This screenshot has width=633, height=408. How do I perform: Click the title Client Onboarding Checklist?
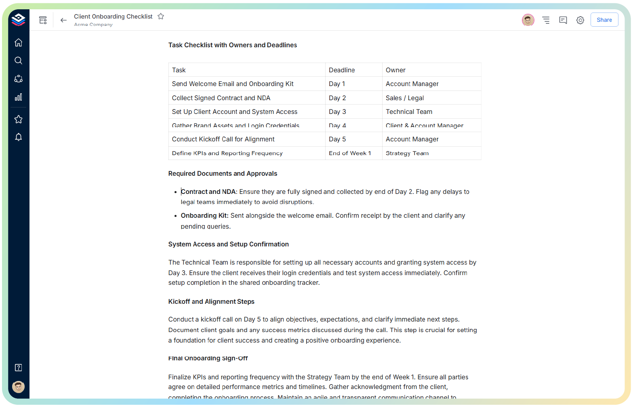[x=113, y=16]
